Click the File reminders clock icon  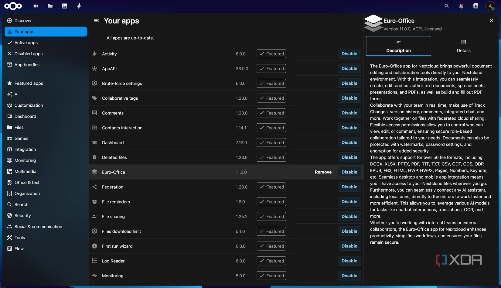pos(94,202)
